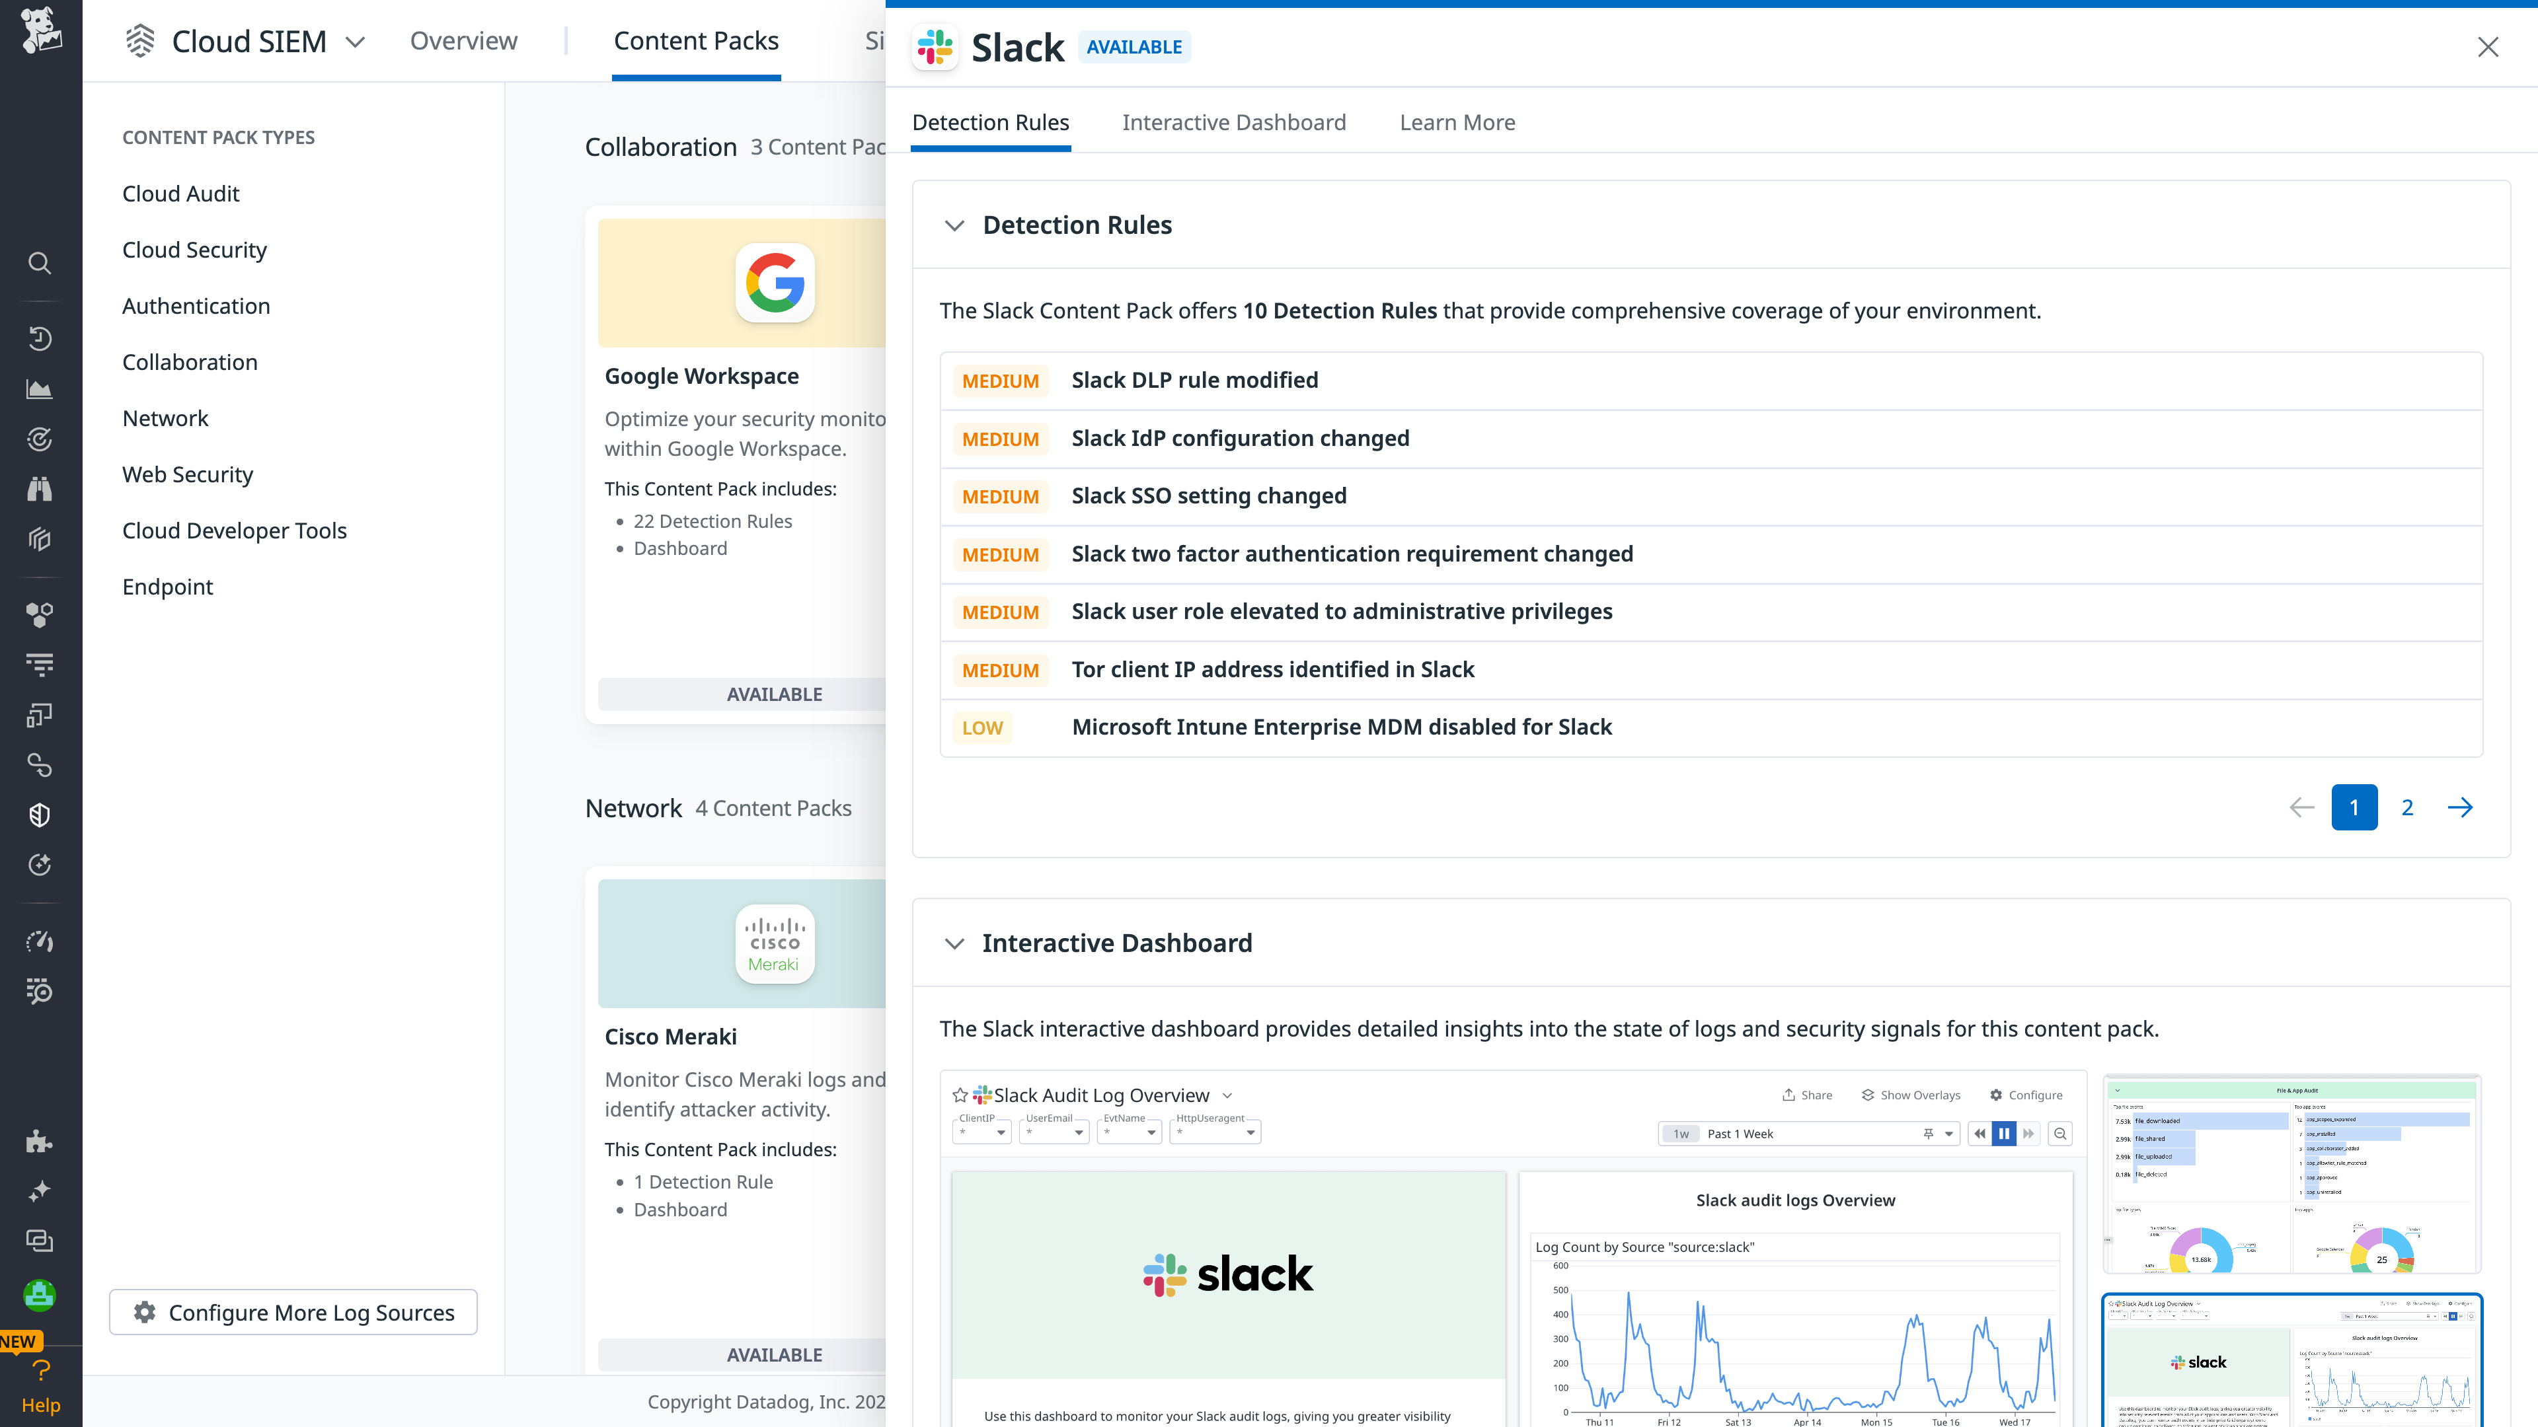Select the Watchdog binoculars icon in sidebar
Viewport: 2538px width, 1427px height.
click(x=40, y=488)
